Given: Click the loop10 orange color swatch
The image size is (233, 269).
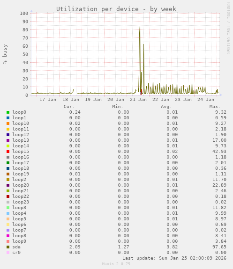Looking at the screenshot, I should (8, 124).
